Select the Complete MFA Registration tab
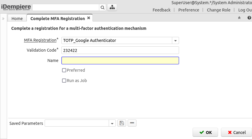Viewport: 252px width, 139px height. [57, 19]
